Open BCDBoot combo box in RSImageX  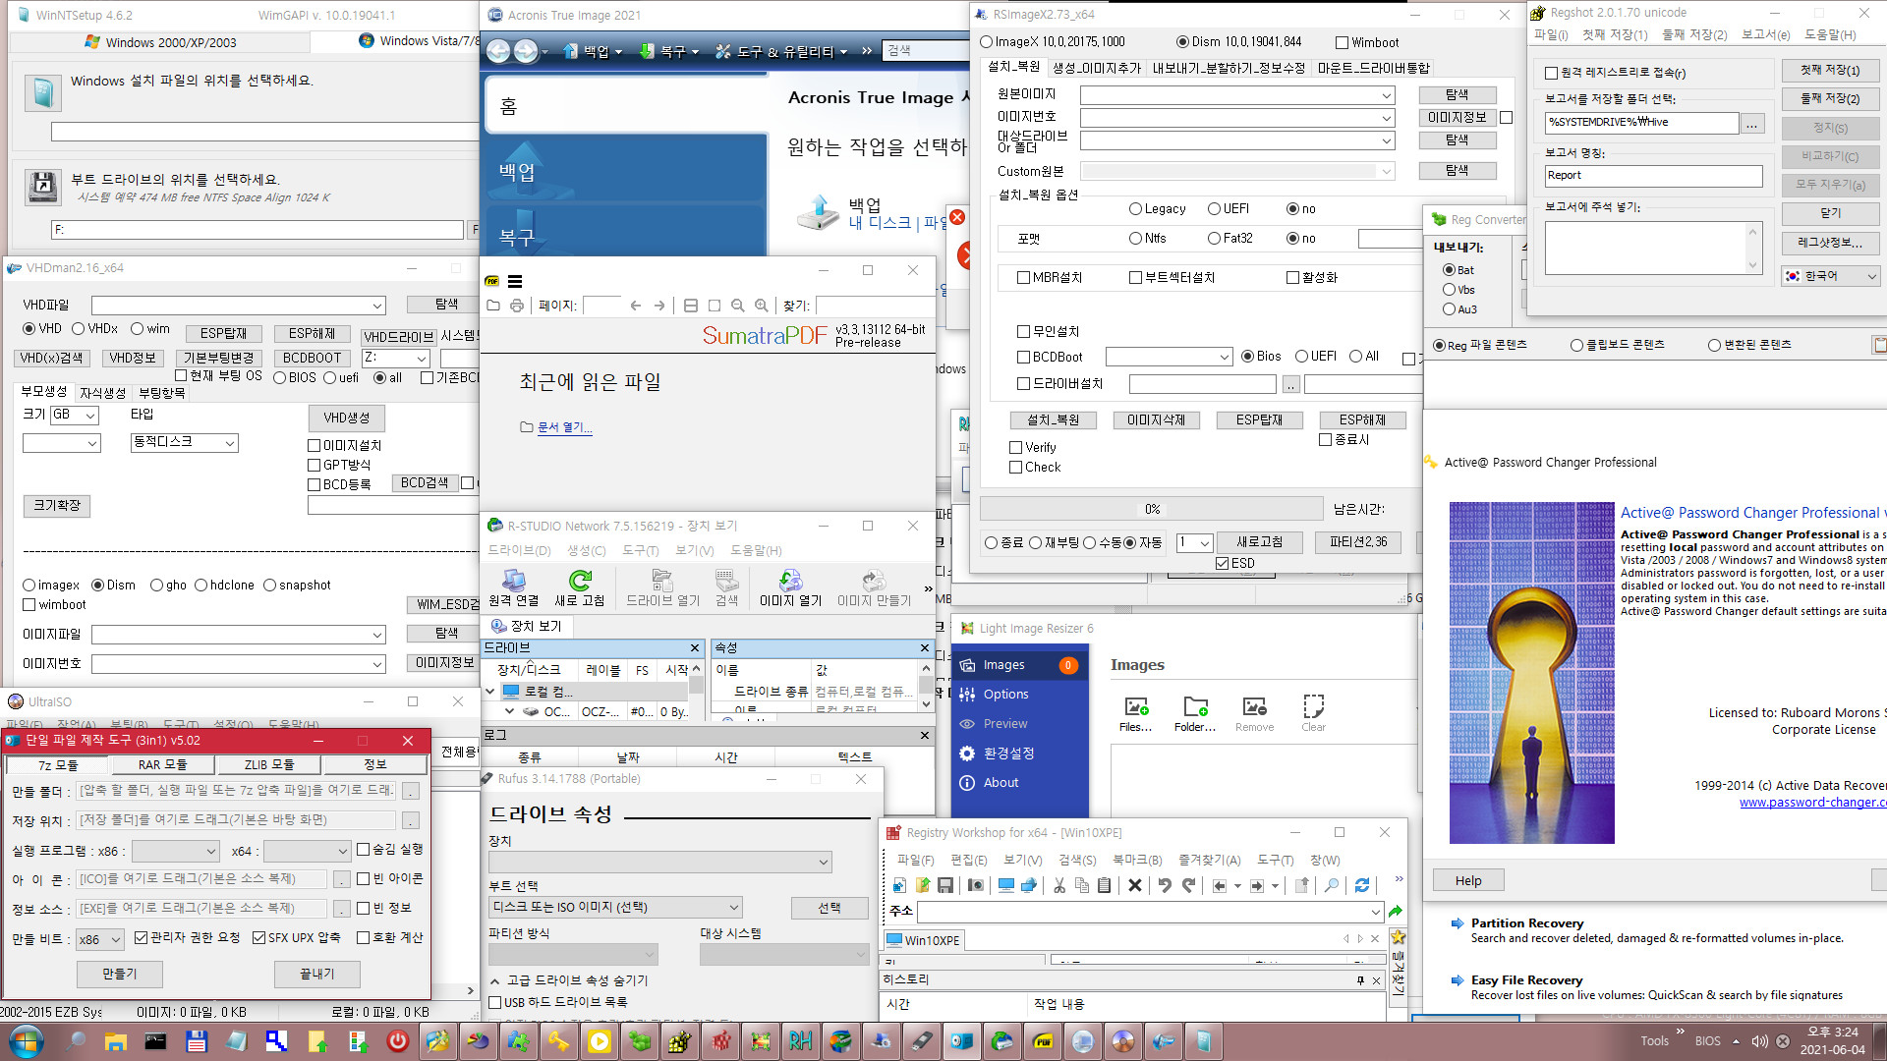(1169, 357)
